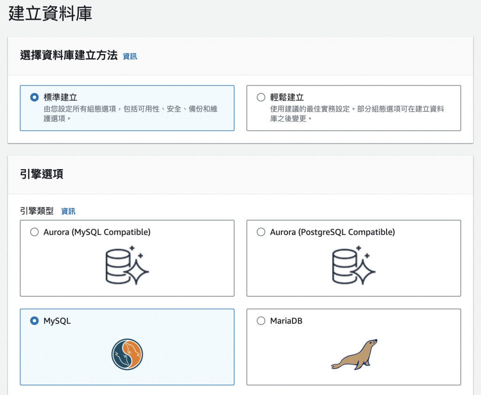
Task: Click the 輕鬆建立 description starting 使用建議的最佳實務設定
Action: click(357, 114)
